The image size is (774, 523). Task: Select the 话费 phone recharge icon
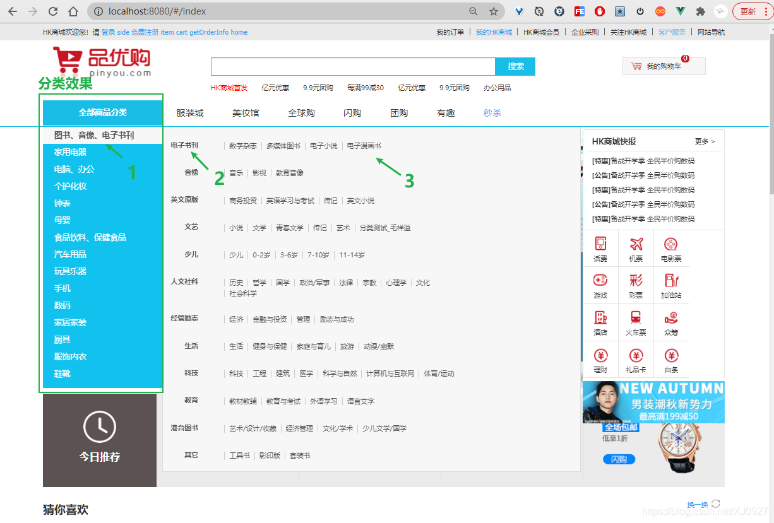[x=600, y=247]
